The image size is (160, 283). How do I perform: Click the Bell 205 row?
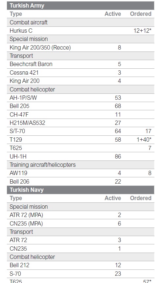(80, 106)
